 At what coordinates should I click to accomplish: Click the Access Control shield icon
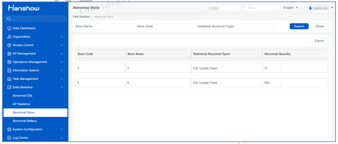(x=9, y=45)
